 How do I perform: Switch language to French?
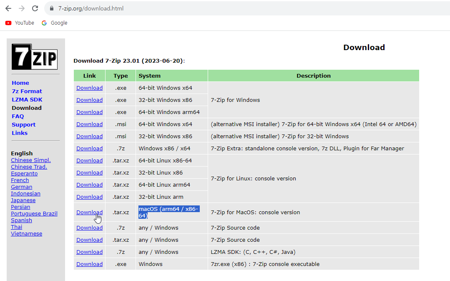pyautogui.click(x=20, y=180)
